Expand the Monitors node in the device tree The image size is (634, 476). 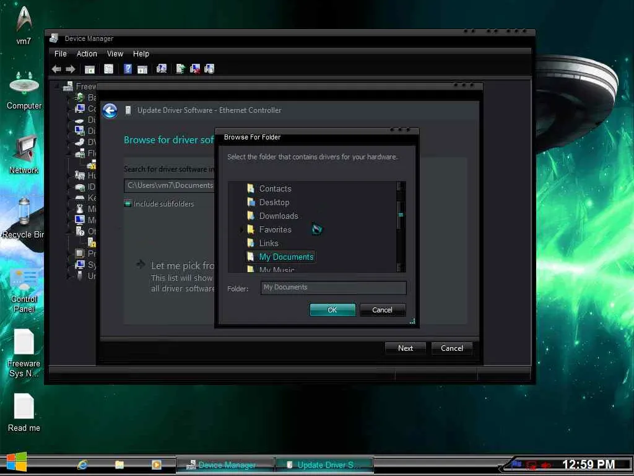click(69, 220)
